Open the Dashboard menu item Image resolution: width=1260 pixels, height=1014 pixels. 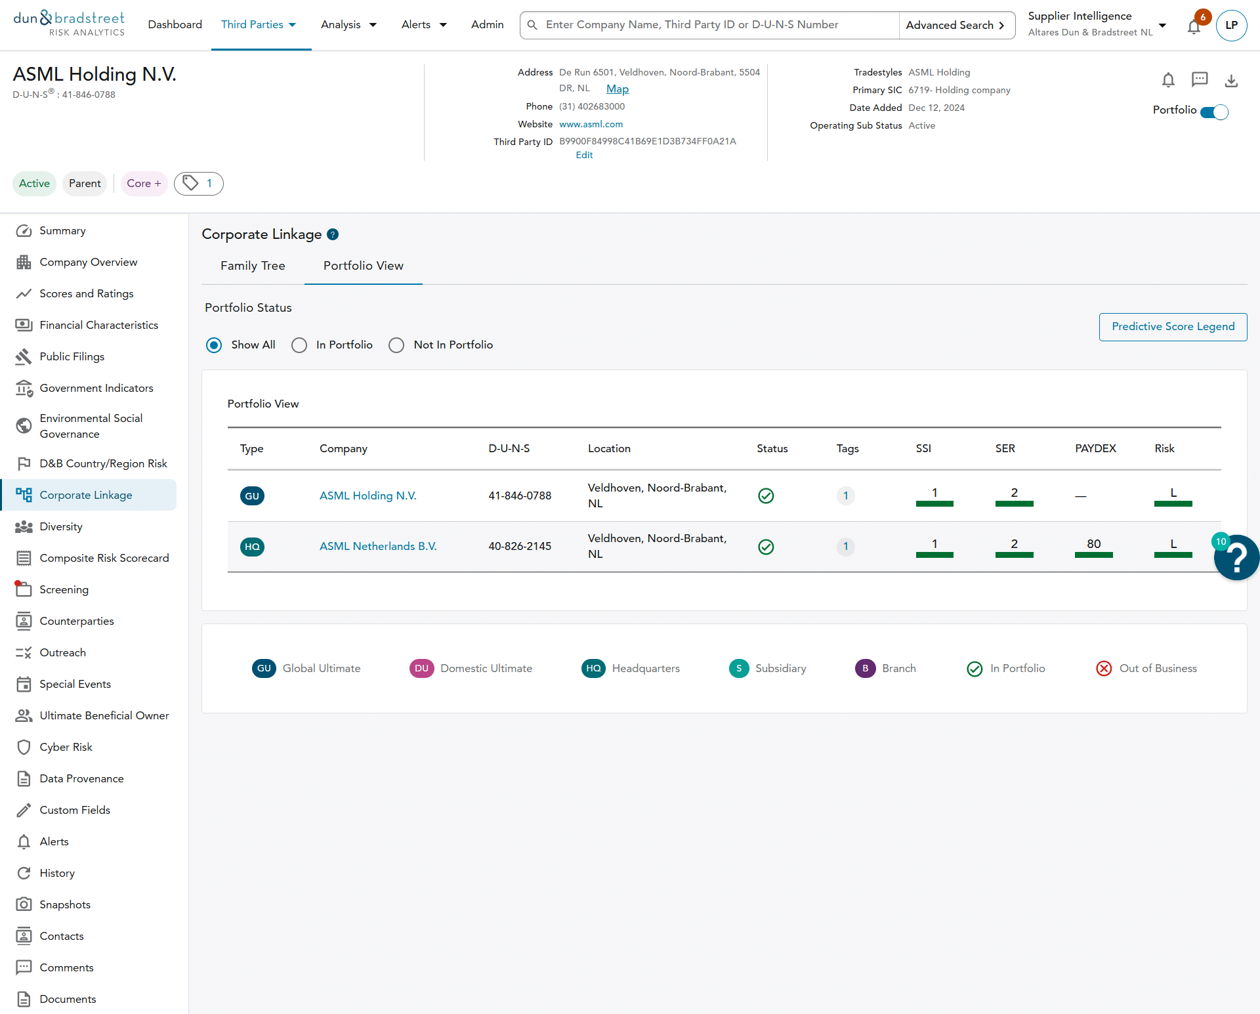point(175,25)
